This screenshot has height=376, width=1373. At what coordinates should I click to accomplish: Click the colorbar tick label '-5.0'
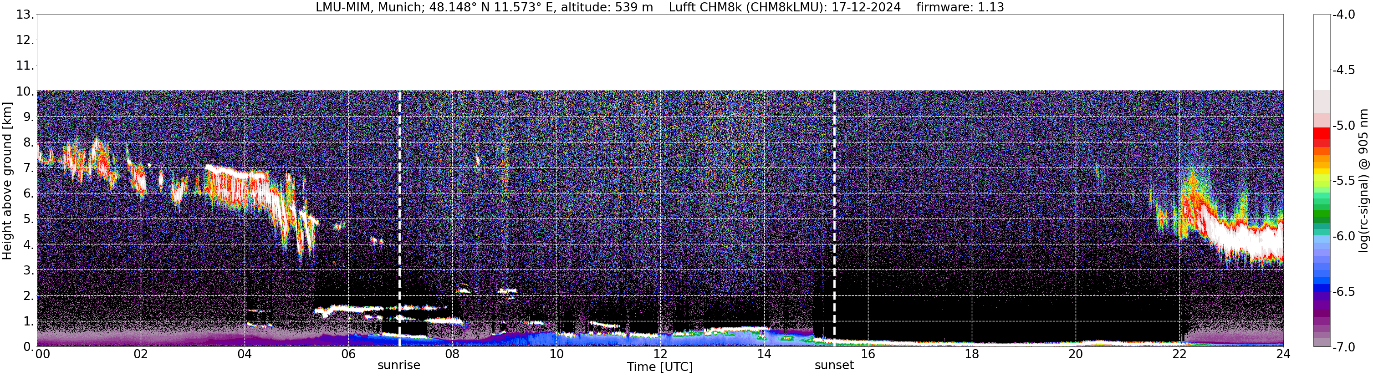[1343, 126]
